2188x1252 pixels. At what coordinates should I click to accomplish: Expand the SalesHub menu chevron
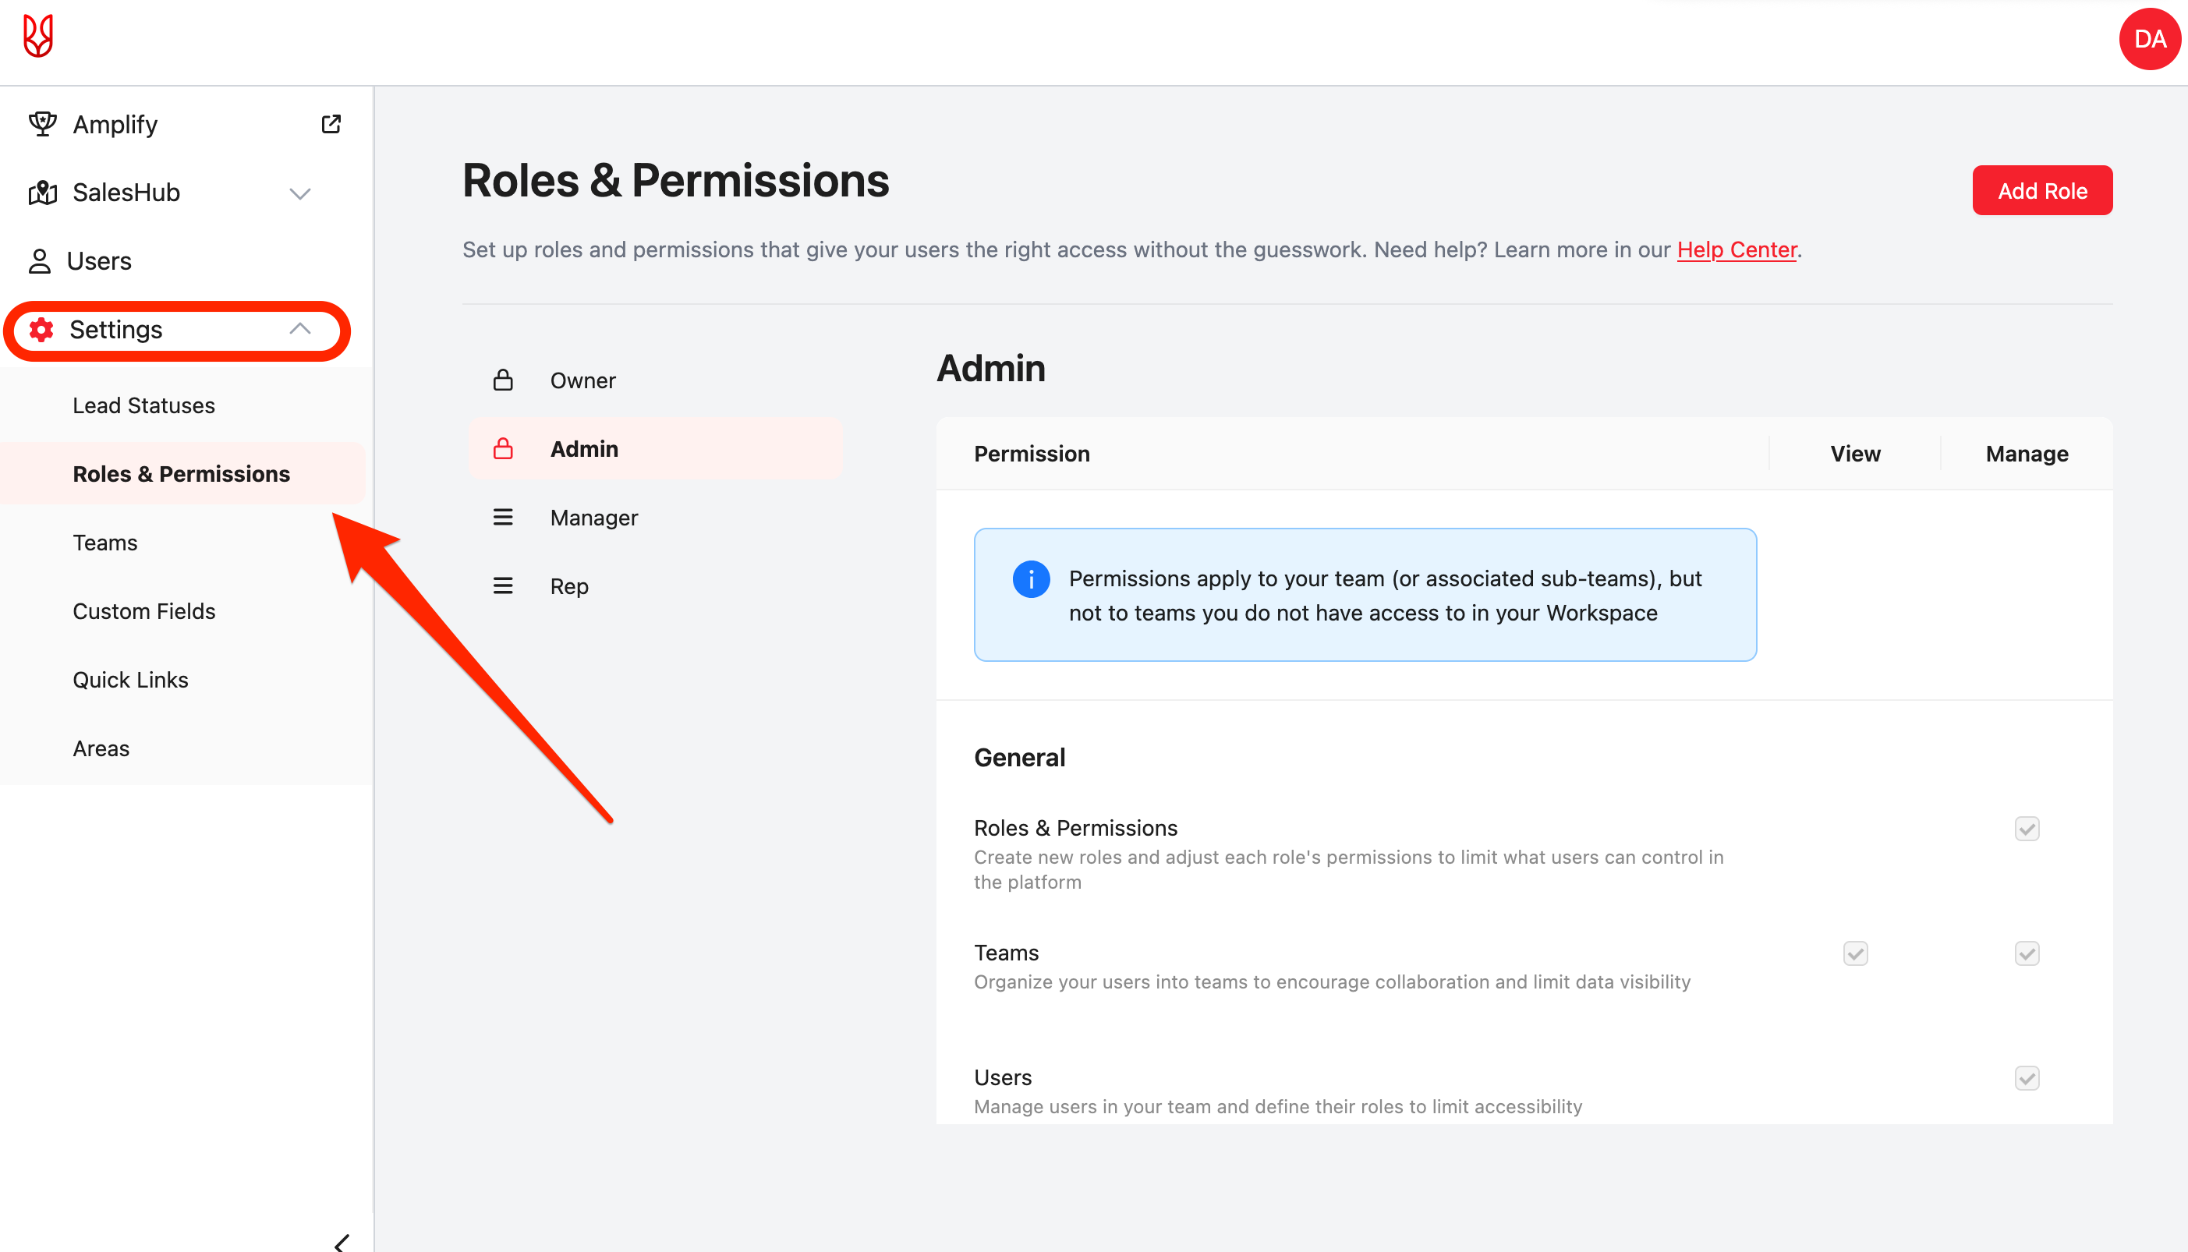click(299, 193)
